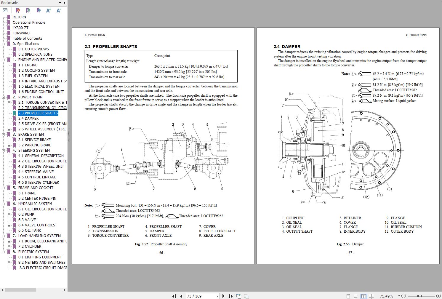This screenshot has height=299, width=442.
Task: Jump to the last page
Action: tap(231, 296)
